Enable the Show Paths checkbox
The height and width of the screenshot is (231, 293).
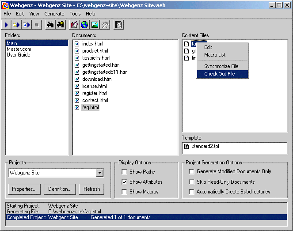(124, 172)
